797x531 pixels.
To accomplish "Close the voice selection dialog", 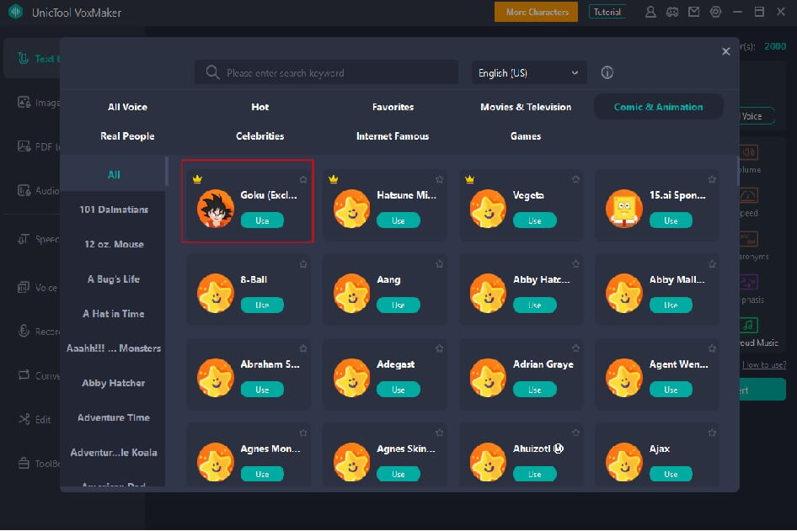I will tap(726, 51).
